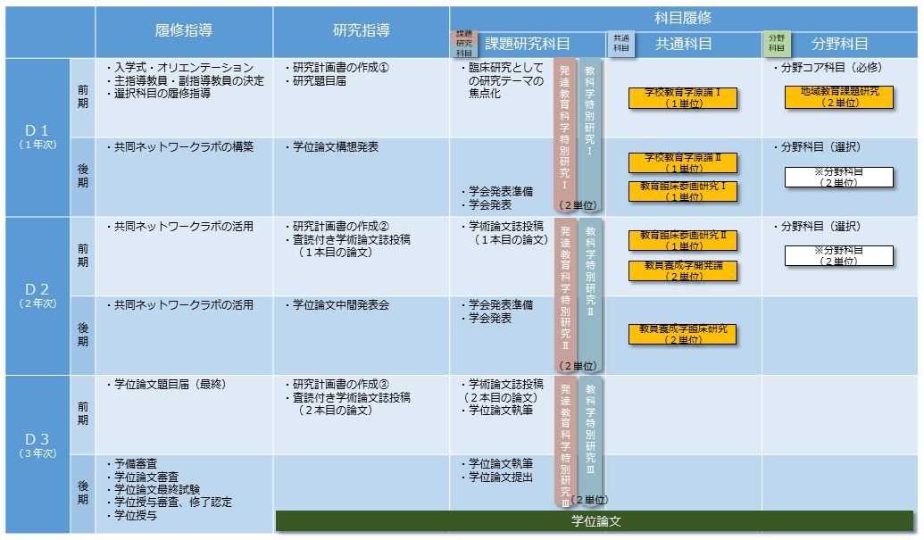This screenshot has width=924, height=540.
Task: Select the 科目履修 top header
Action: tap(683, 18)
